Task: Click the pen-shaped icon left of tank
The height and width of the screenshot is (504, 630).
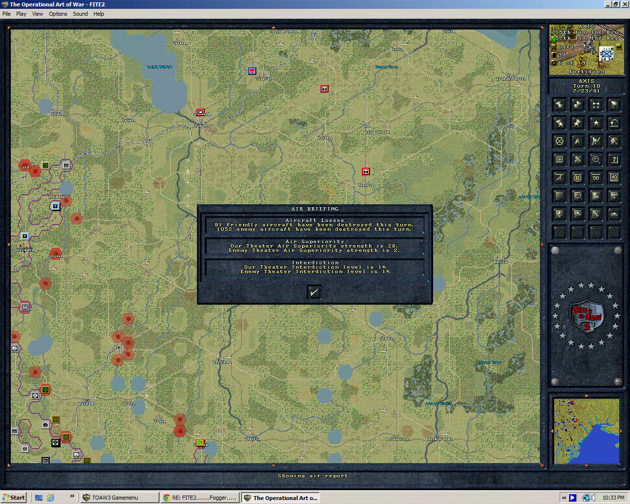Action: (x=596, y=214)
